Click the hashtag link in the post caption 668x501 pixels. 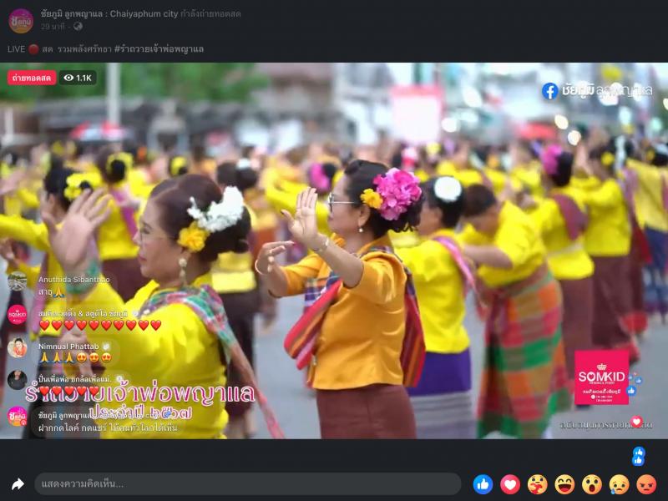pyautogui.click(x=159, y=49)
